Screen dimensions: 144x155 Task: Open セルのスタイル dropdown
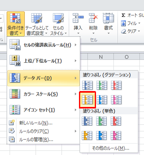pyautogui.click(x=58, y=24)
